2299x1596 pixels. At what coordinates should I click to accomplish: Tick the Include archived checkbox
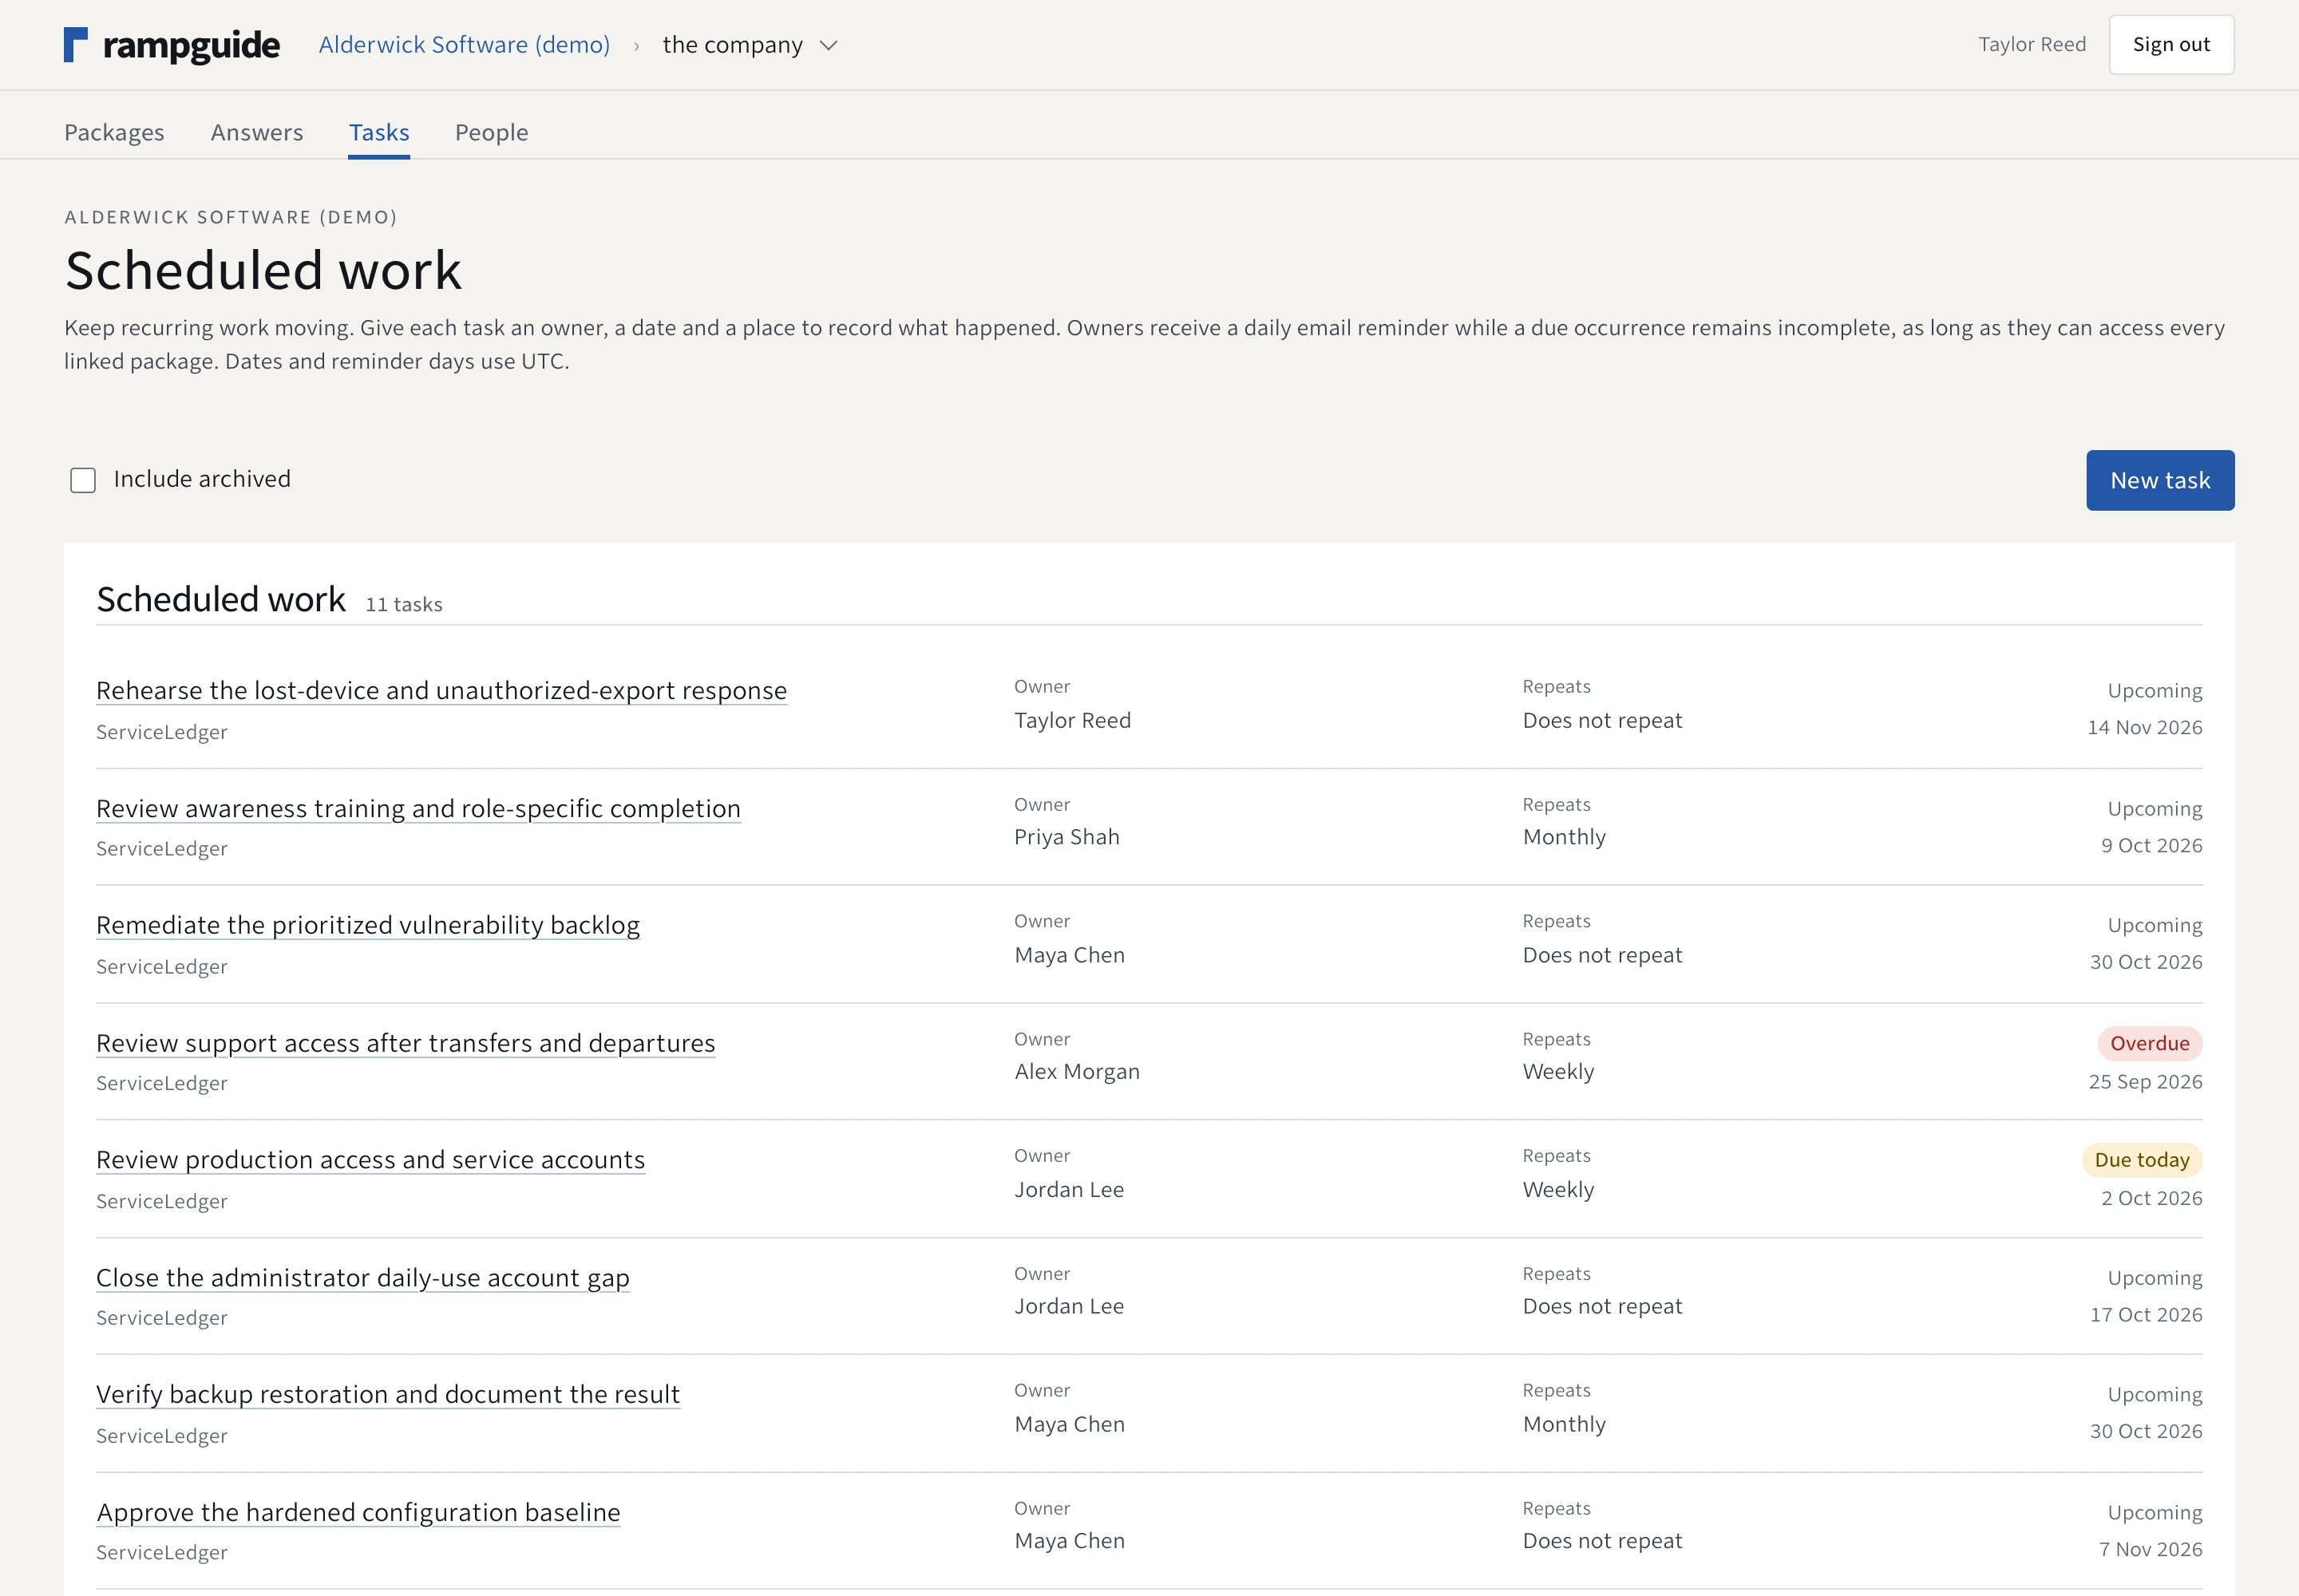click(83, 480)
